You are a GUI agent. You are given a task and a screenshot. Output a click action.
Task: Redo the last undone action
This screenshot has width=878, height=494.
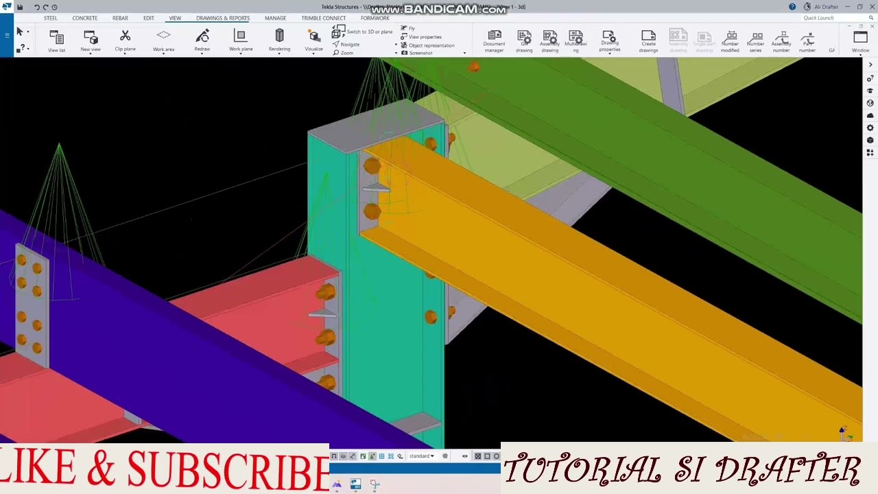[45, 7]
